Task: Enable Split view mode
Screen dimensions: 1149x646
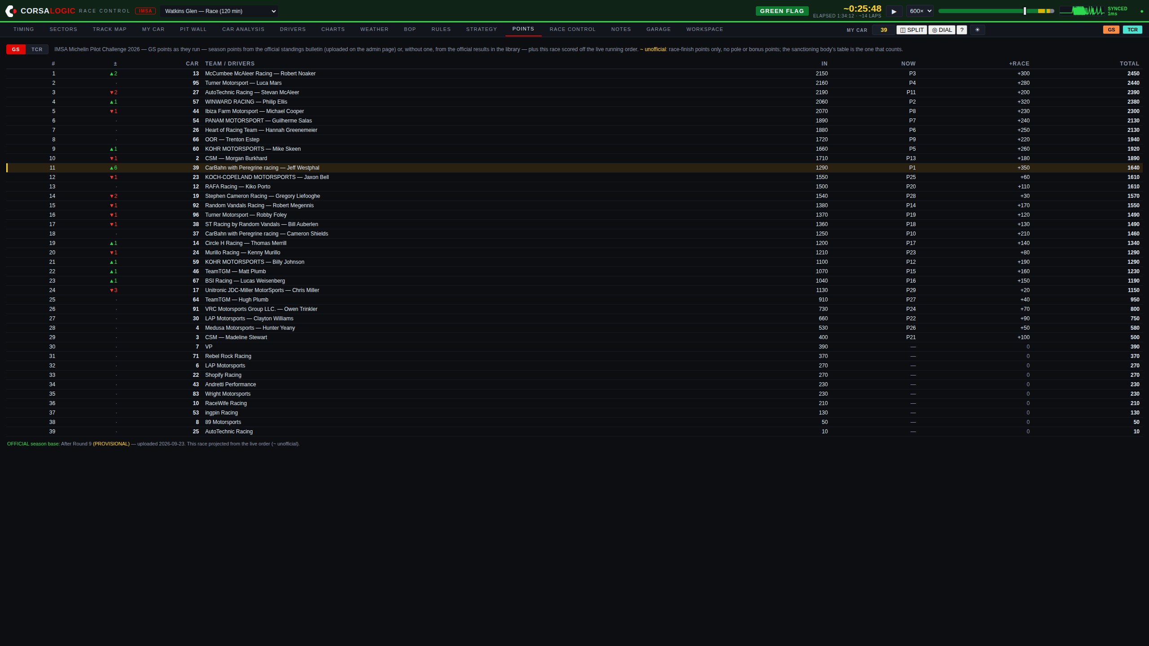Action: [911, 30]
